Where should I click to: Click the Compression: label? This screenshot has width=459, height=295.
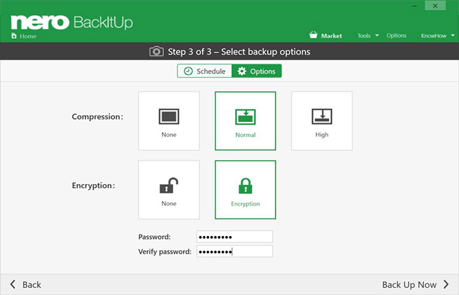click(x=98, y=117)
